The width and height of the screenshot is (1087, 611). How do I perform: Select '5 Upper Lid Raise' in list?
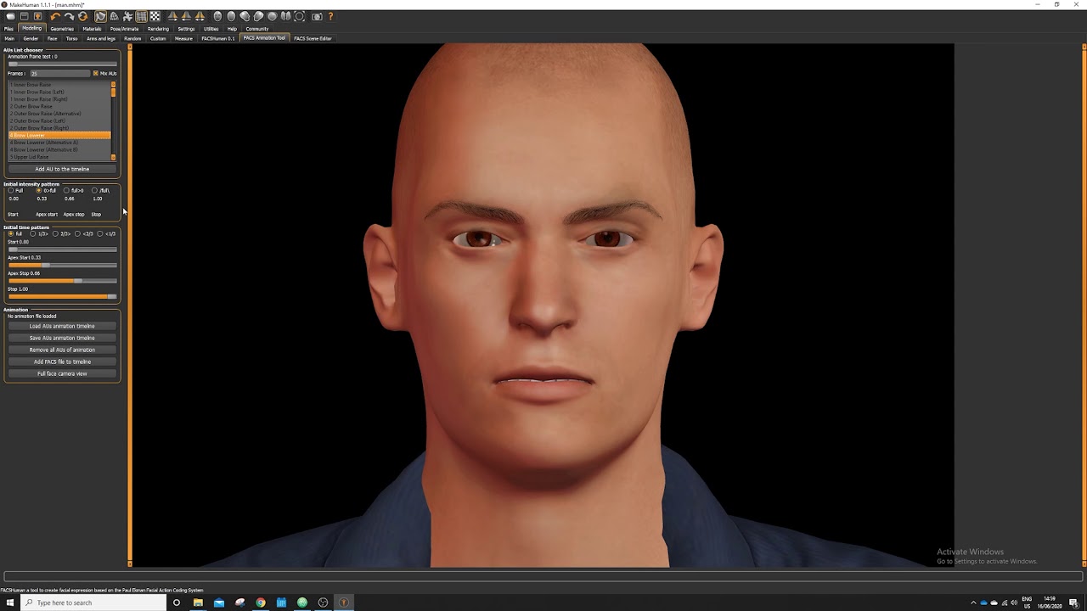coord(59,157)
